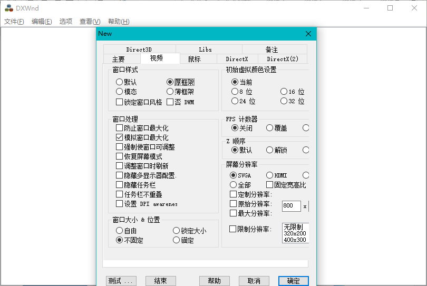Open the 查看(V) menu
The image size is (427, 286).
(x=90, y=22)
